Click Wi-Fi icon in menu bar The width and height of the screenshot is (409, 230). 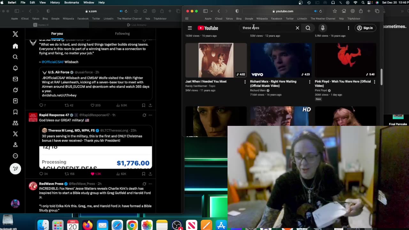[355, 3]
